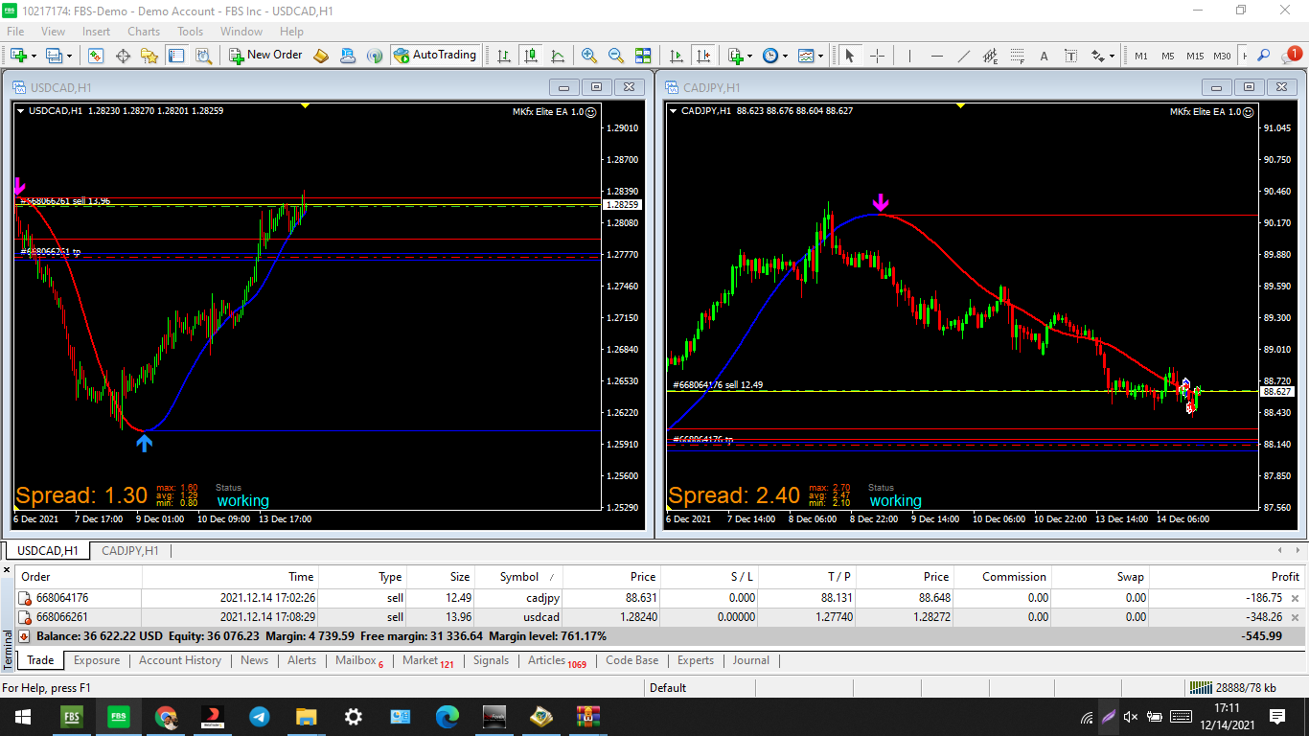Open the Arrows objects dropdown
The image size is (1309, 736).
1102,56
